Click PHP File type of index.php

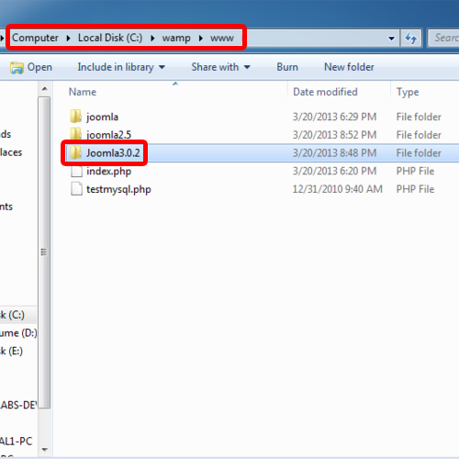coord(415,171)
